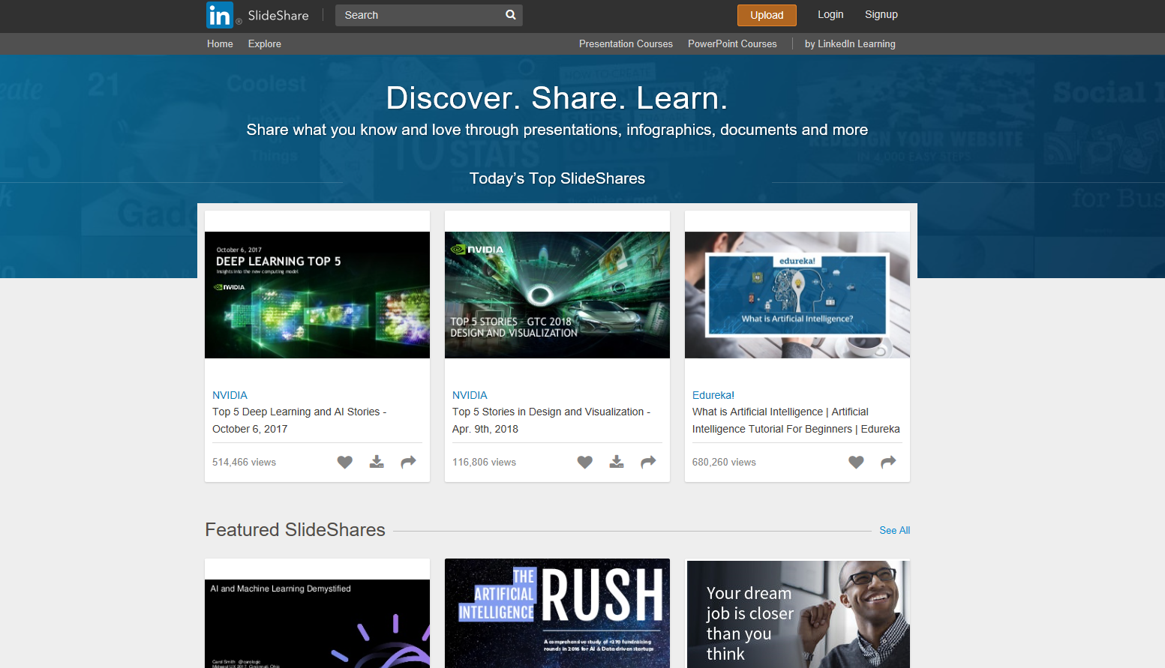Click the 116,806 views count

[484, 463]
